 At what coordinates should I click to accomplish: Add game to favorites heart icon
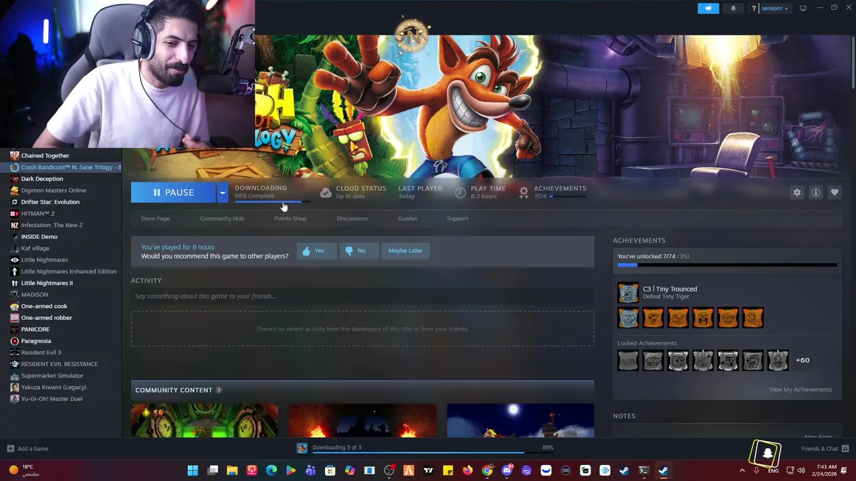[835, 192]
